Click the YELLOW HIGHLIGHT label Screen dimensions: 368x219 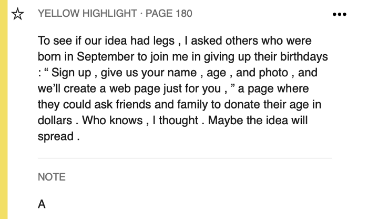[87, 13]
